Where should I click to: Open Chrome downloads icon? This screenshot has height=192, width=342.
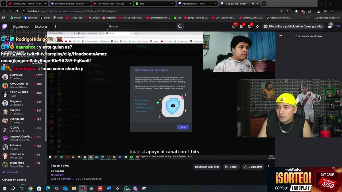[x=319, y=11]
